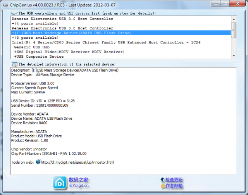Click the device list scrollbar thumb
The height and width of the screenshot is (195, 248).
click(x=234, y=30)
